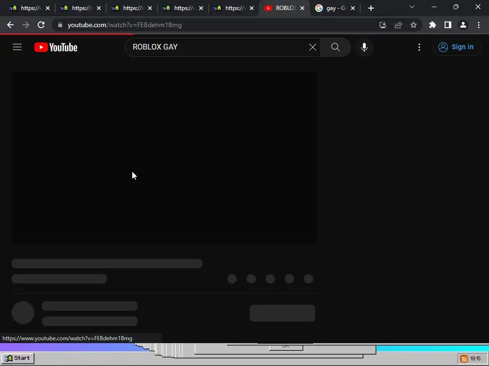Close the ROBLOX YouTube tab
The image size is (489, 366).
(x=302, y=9)
